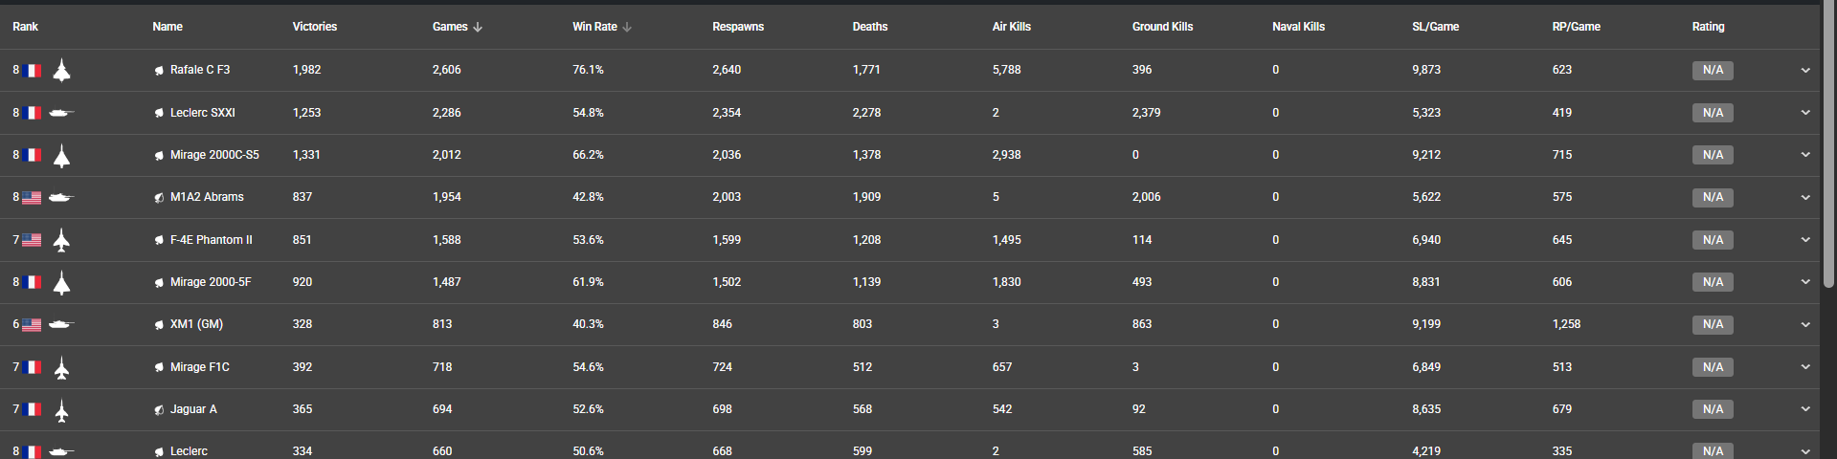Viewport: 1837px width, 459px height.
Task: Sort the table by the Air Kills header
Action: coord(1011,27)
